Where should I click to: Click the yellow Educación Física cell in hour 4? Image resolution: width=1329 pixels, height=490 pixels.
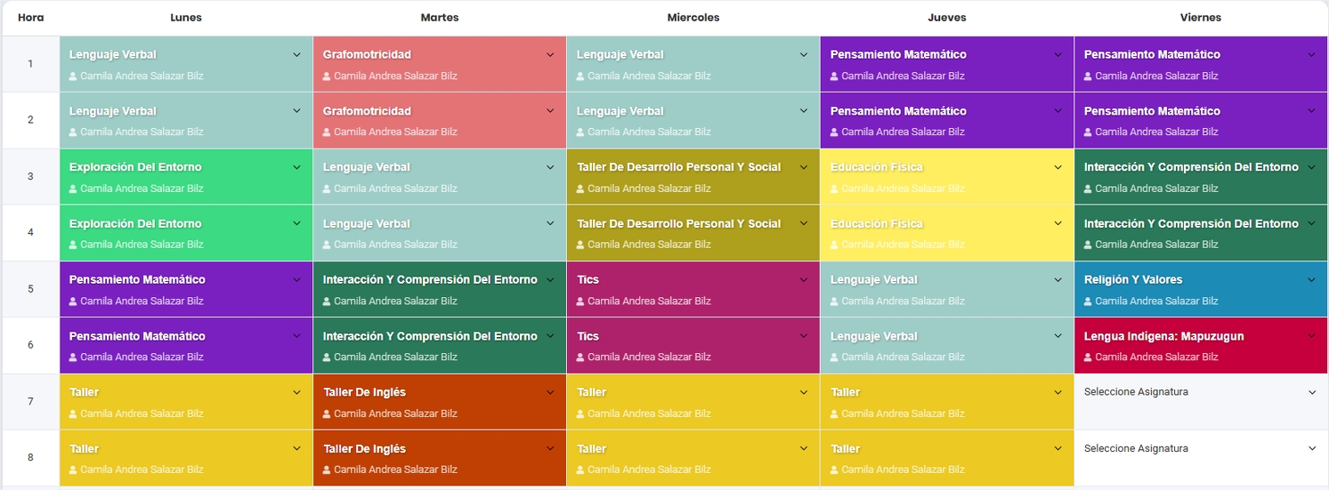(x=946, y=233)
